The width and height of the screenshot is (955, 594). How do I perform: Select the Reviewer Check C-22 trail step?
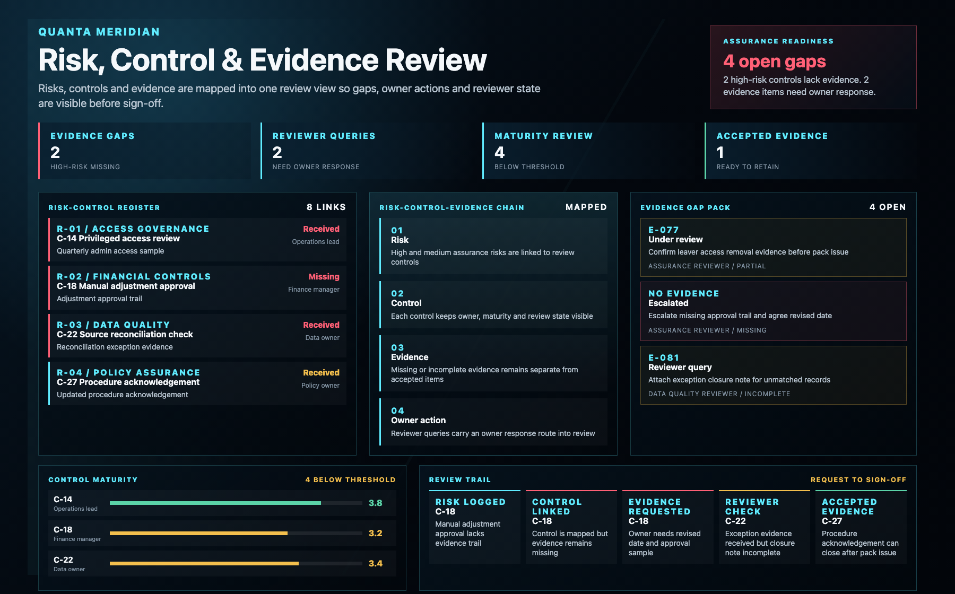coord(765,527)
